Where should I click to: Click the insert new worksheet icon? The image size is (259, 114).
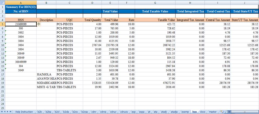click(x=222, y=112)
